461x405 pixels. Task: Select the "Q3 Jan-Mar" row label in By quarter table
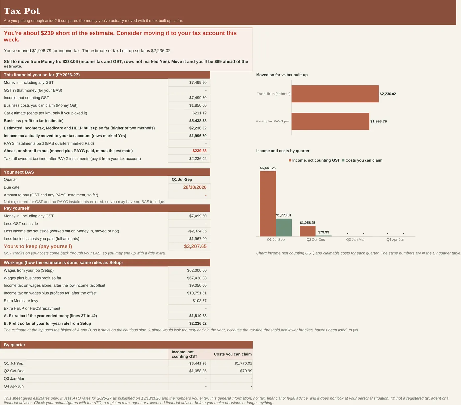pyautogui.click(x=14, y=379)
